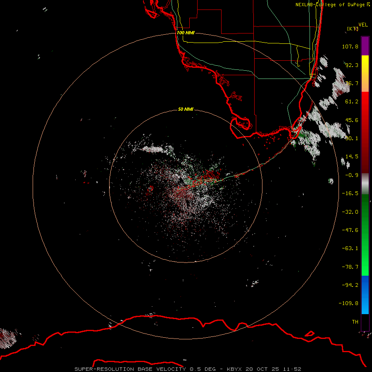Pick the purple segment of the color bar
This screenshot has height=372, width=372.
365,46
